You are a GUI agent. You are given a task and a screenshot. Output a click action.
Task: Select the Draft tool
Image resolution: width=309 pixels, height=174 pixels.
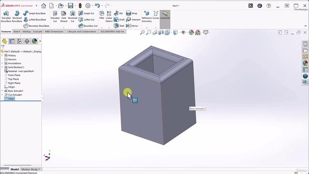click(119, 19)
